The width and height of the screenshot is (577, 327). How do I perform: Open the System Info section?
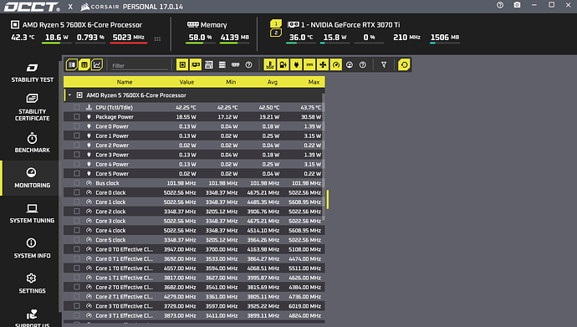coord(32,248)
